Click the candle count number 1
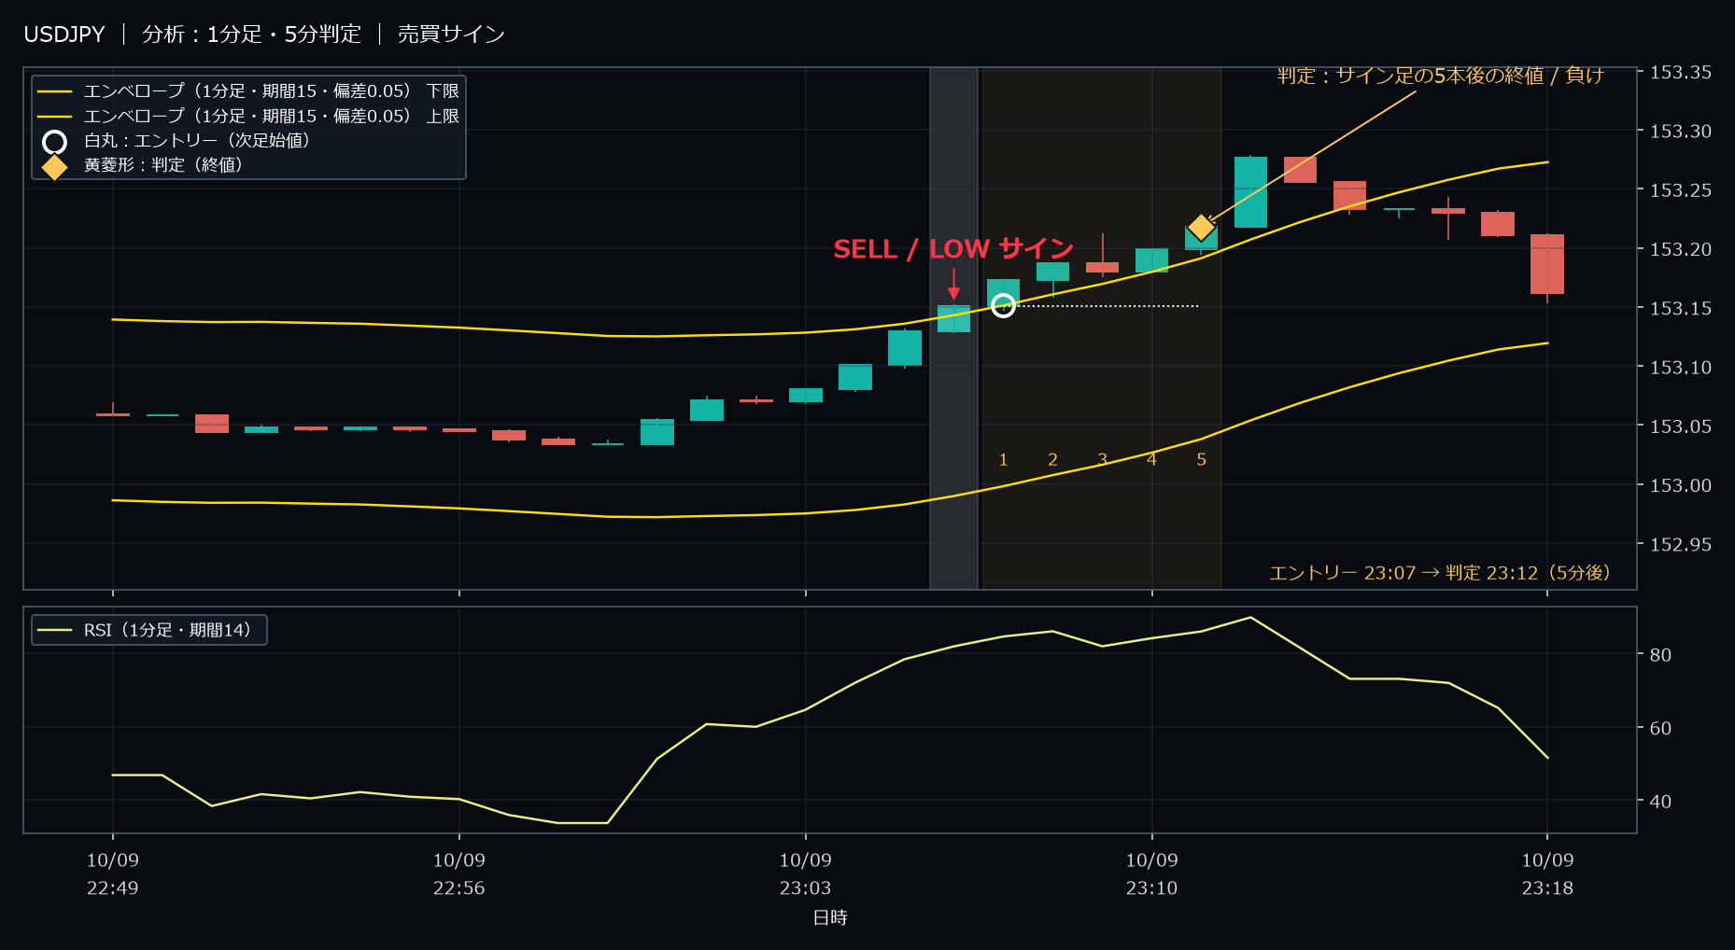Viewport: 1735px width, 950px height. pyautogui.click(x=1003, y=460)
